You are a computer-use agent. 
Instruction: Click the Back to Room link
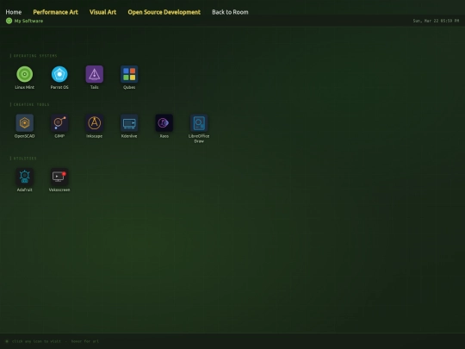click(x=230, y=12)
